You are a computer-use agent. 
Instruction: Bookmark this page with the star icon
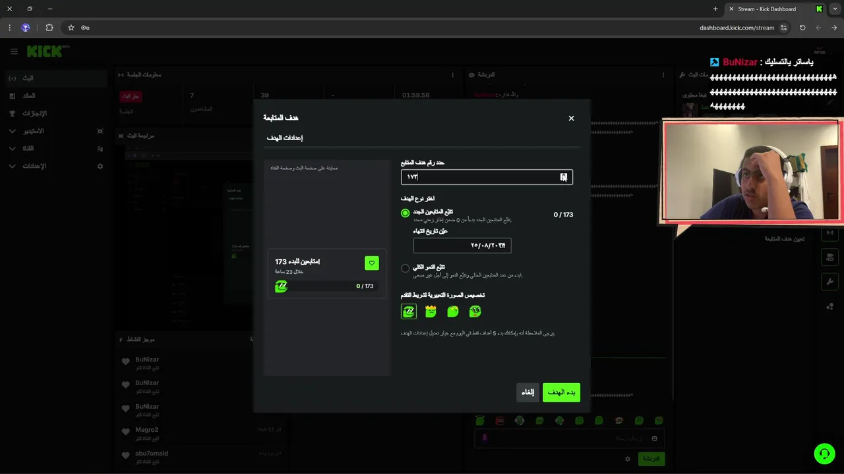tap(71, 28)
